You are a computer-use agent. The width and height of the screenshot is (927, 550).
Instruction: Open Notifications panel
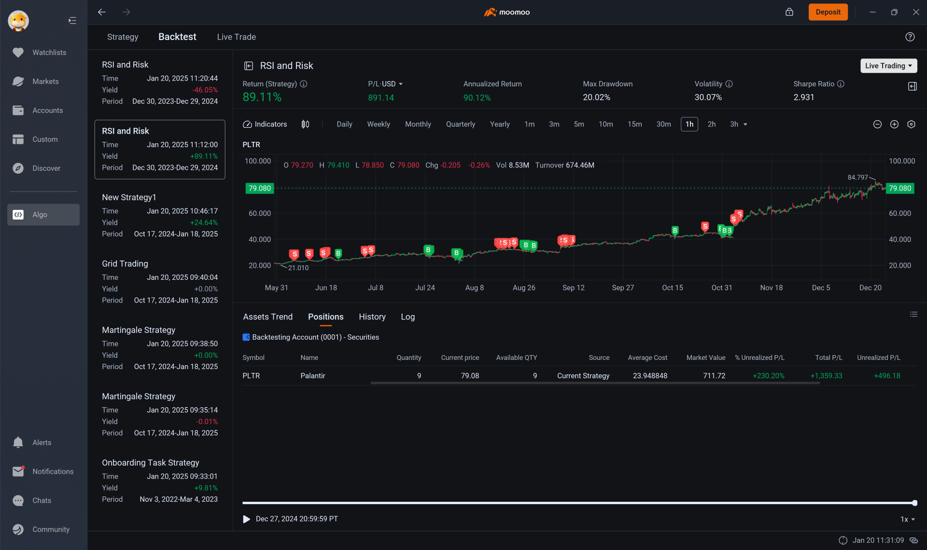(43, 471)
